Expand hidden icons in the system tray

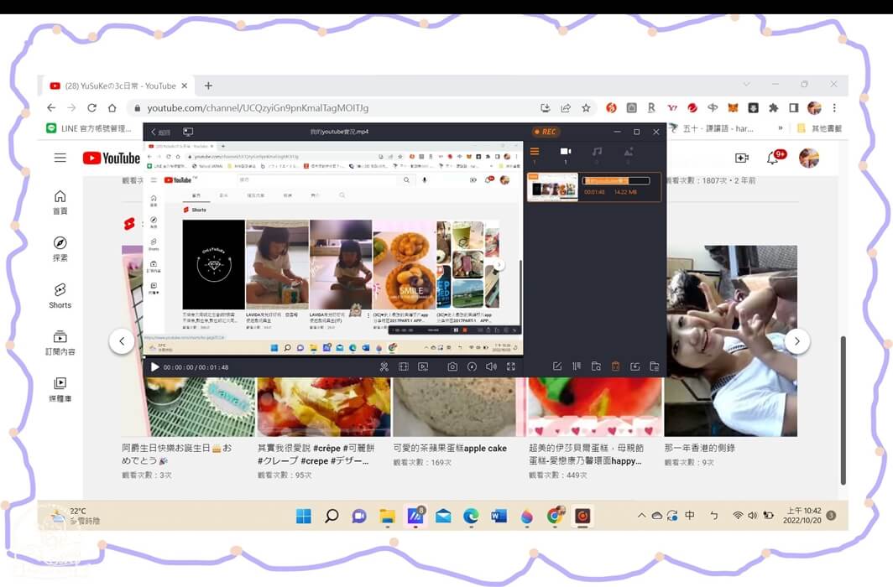(641, 517)
